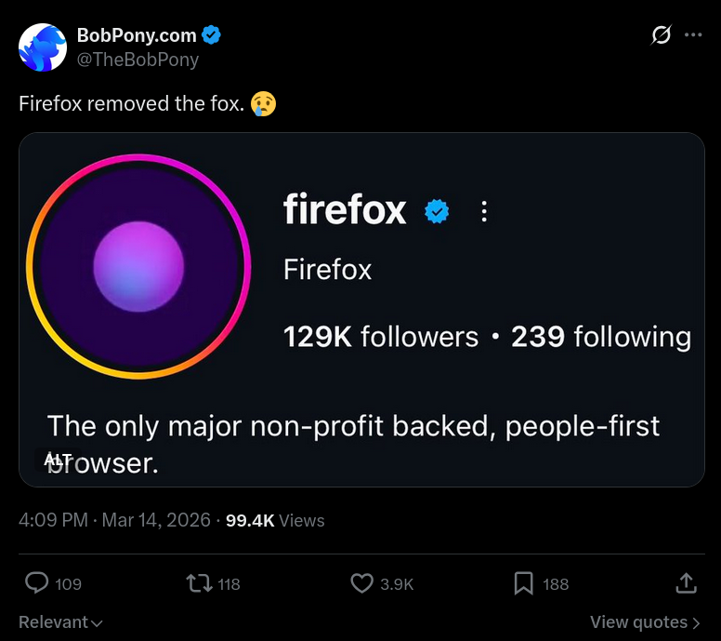
Task: Open the Grok slash-circle icon
Action: click(x=662, y=35)
